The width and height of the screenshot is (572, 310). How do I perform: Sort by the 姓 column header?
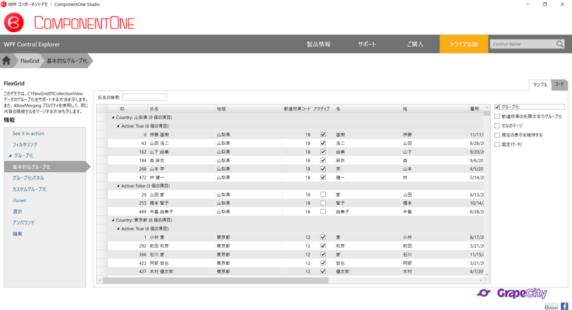click(x=435, y=109)
